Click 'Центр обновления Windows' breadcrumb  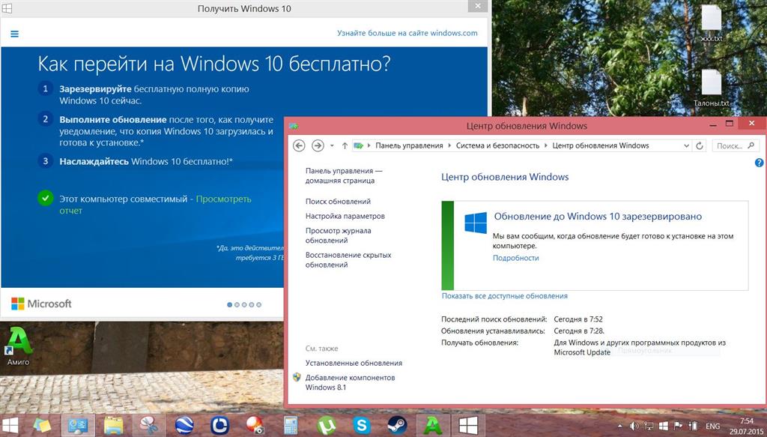coord(600,145)
